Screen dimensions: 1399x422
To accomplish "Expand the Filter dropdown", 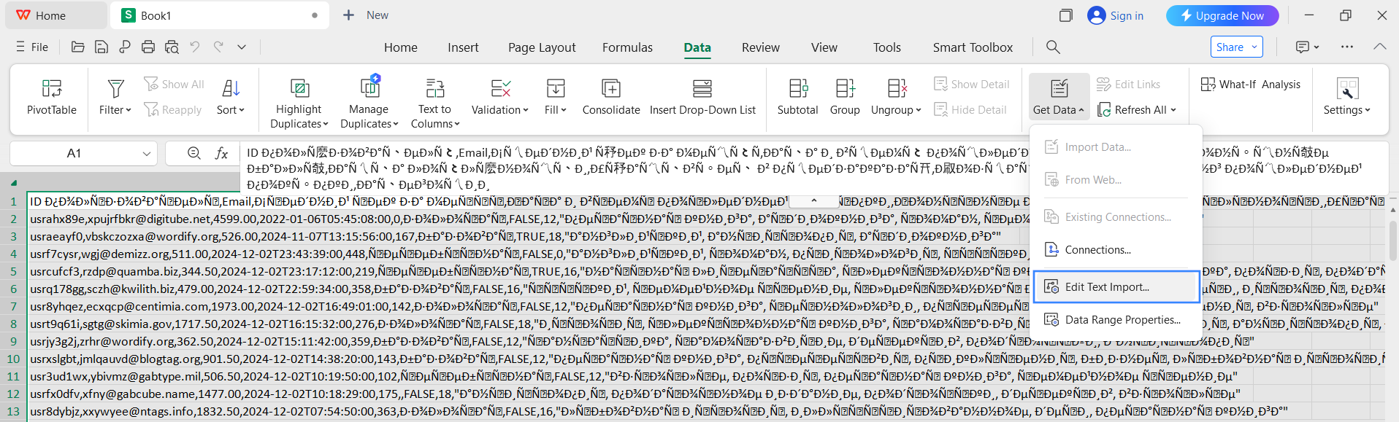I will tap(129, 110).
